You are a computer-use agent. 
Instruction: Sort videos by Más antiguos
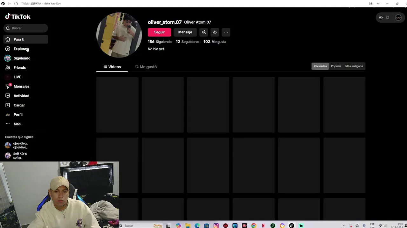(354, 66)
